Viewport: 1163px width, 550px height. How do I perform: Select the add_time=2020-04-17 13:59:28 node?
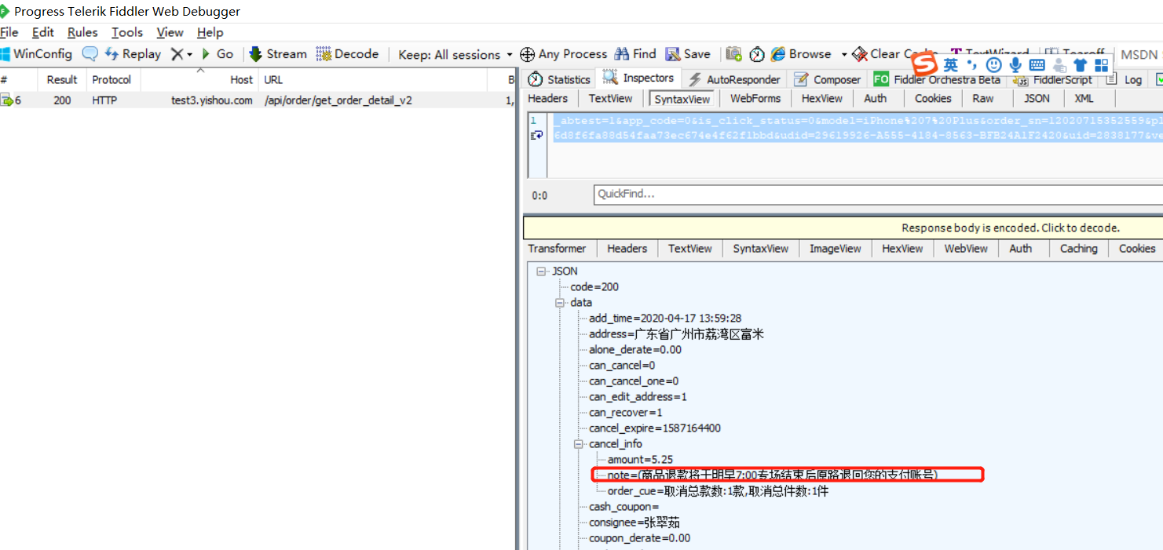pyautogui.click(x=665, y=319)
